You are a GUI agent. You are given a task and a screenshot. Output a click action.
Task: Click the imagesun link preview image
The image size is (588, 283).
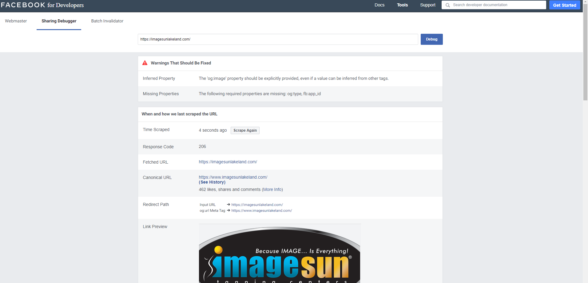point(280,254)
